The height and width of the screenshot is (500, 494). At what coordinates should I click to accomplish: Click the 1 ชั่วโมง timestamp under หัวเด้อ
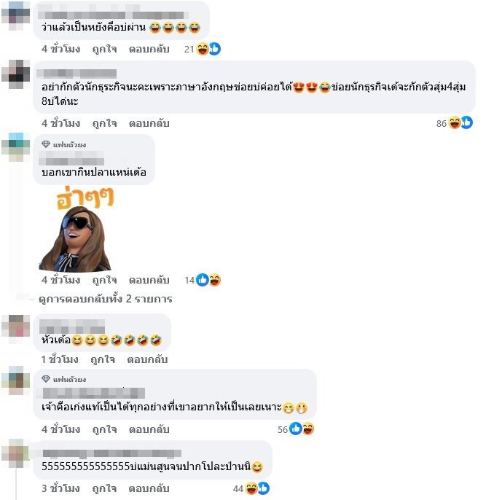[60, 360]
